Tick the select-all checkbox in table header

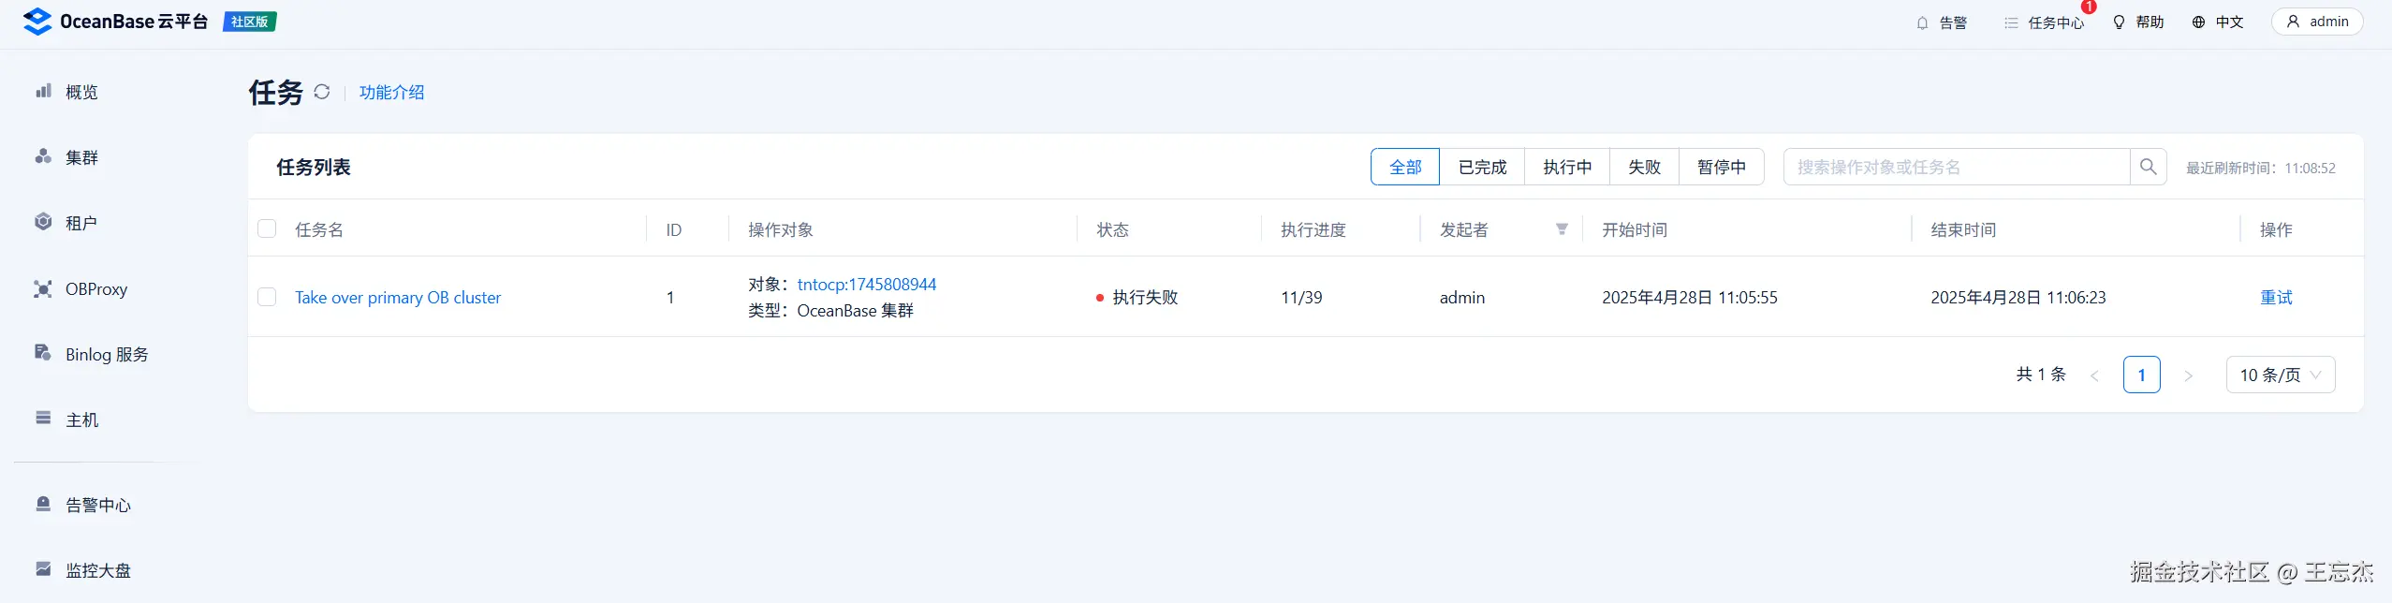pyautogui.click(x=267, y=229)
